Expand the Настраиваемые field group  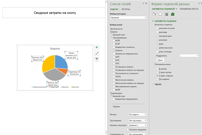click(111, 37)
